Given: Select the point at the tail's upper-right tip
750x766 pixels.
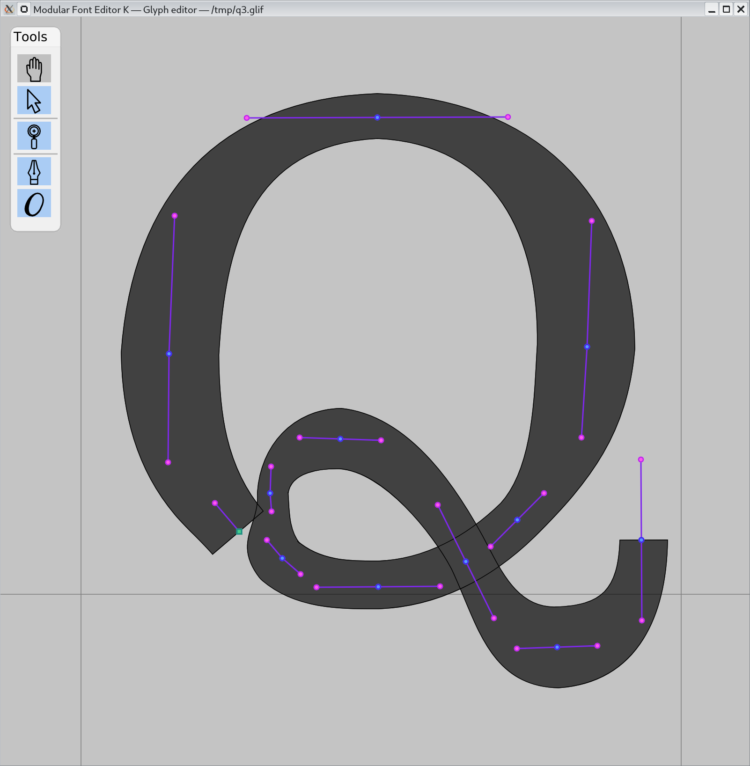Looking at the screenshot, I should point(641,540).
